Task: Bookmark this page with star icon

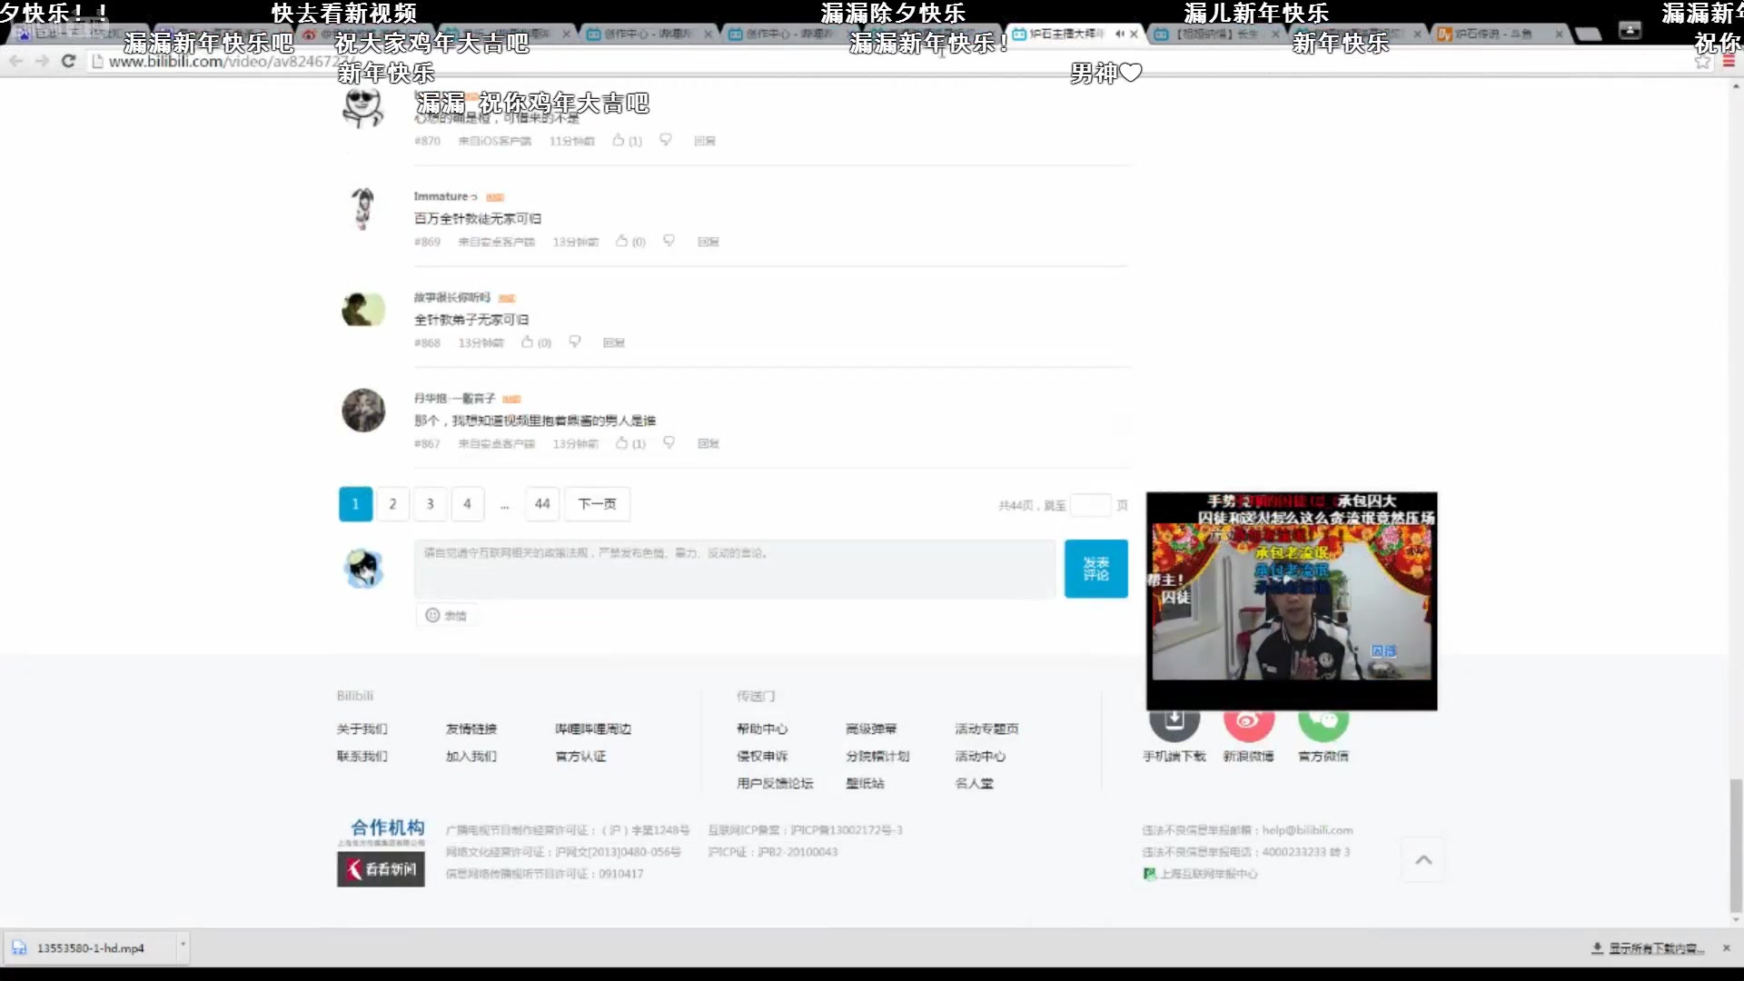Action: pos(1702,62)
